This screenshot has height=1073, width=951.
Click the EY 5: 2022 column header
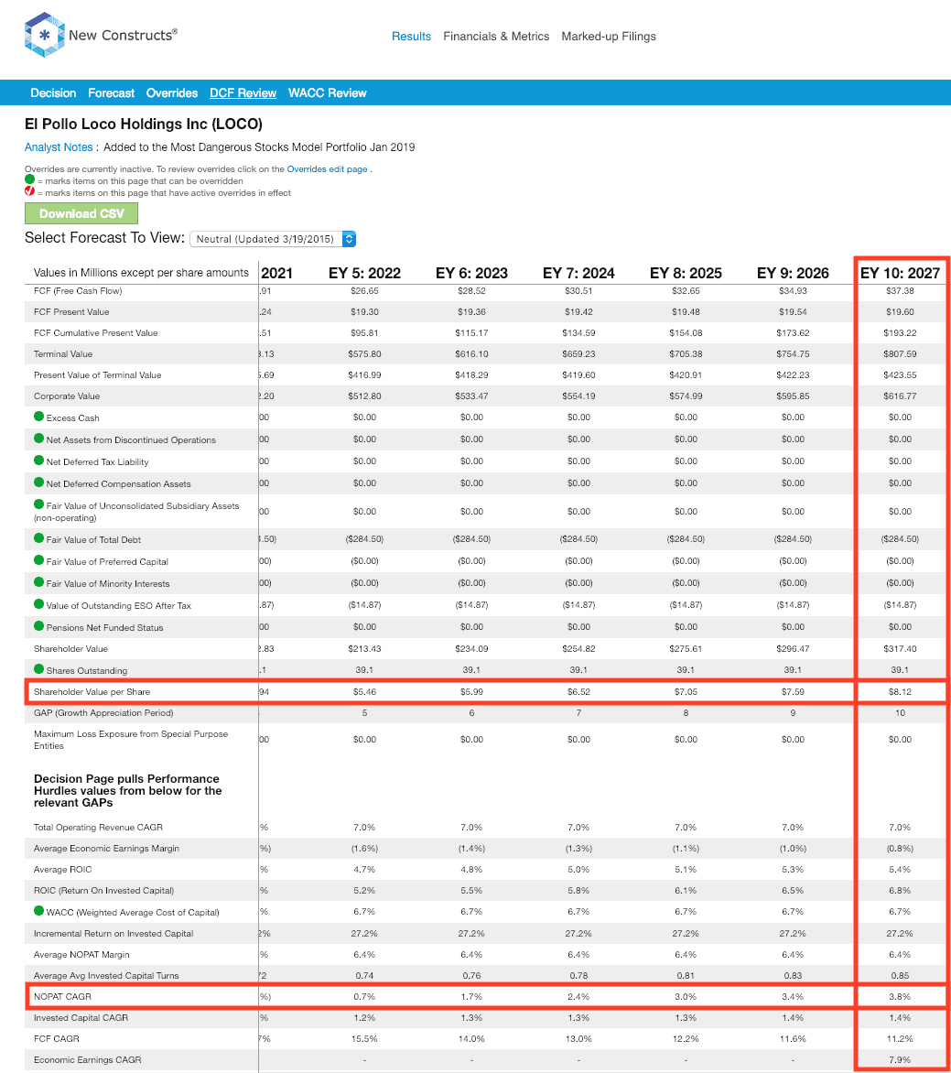(x=364, y=273)
